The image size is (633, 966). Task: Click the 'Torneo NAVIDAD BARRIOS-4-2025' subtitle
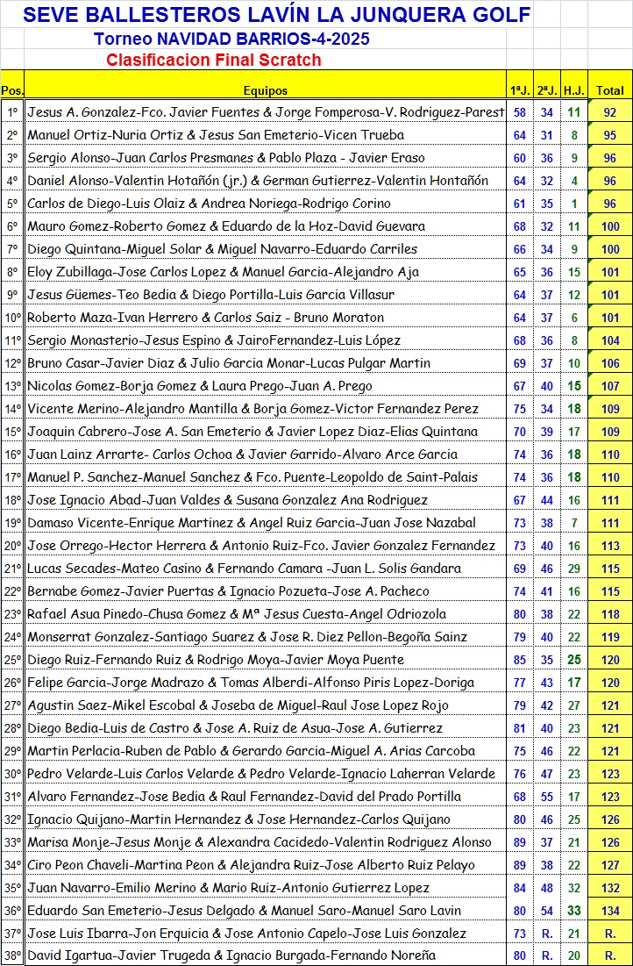pos(231,39)
